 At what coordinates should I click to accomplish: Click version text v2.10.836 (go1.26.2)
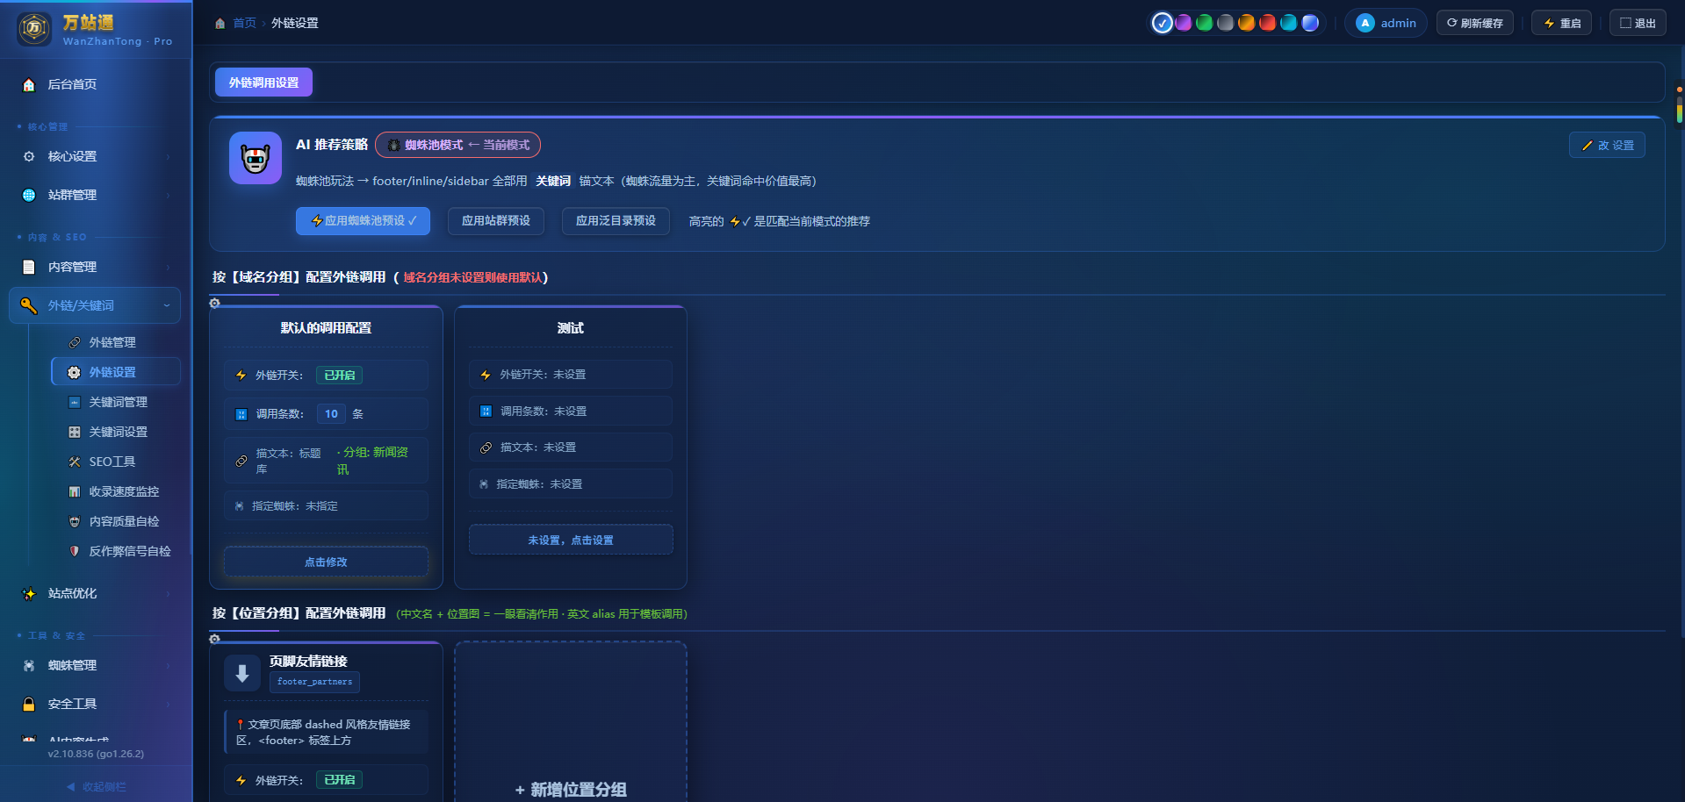(x=96, y=754)
